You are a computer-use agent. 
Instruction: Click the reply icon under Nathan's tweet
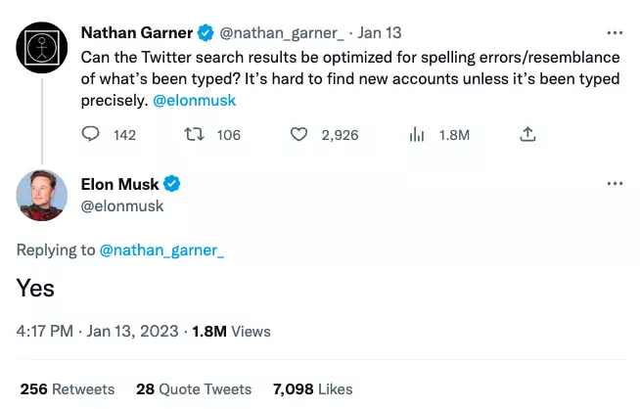pos(90,135)
